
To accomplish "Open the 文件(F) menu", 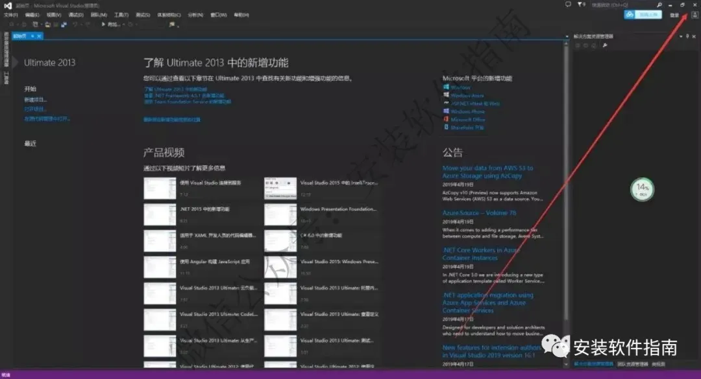I will [x=10, y=15].
